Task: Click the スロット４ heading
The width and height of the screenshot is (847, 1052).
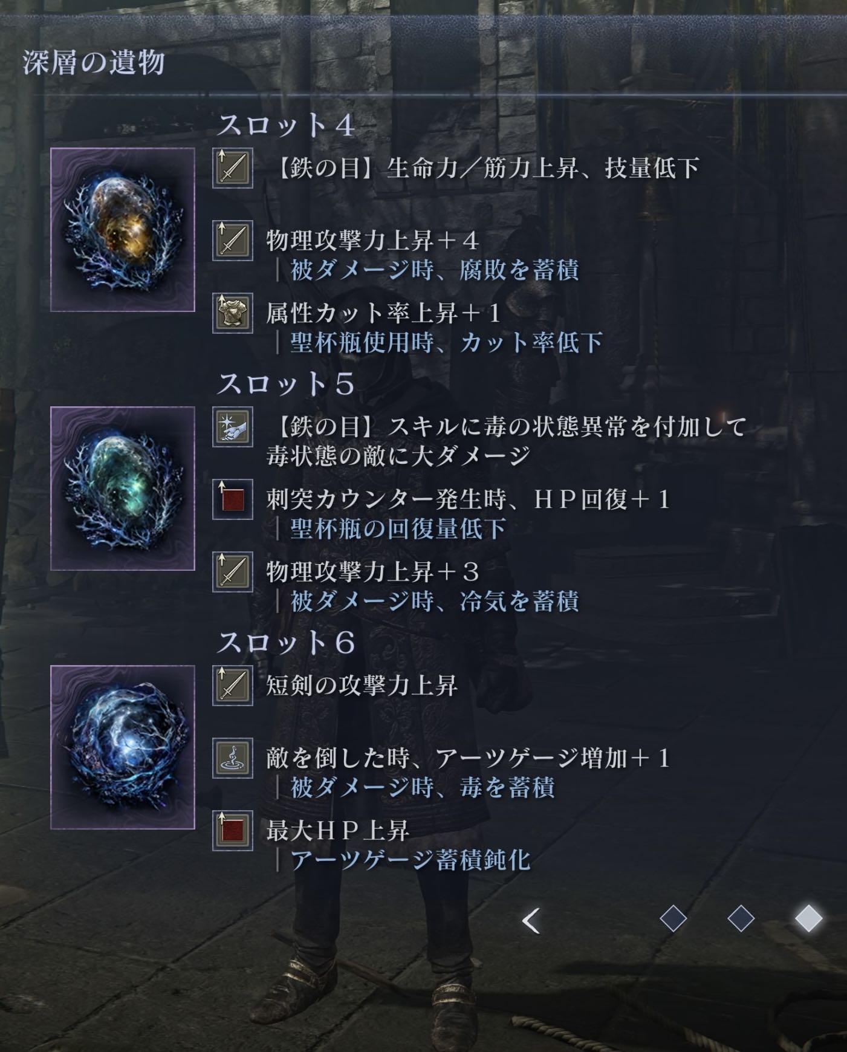Action: tap(285, 126)
